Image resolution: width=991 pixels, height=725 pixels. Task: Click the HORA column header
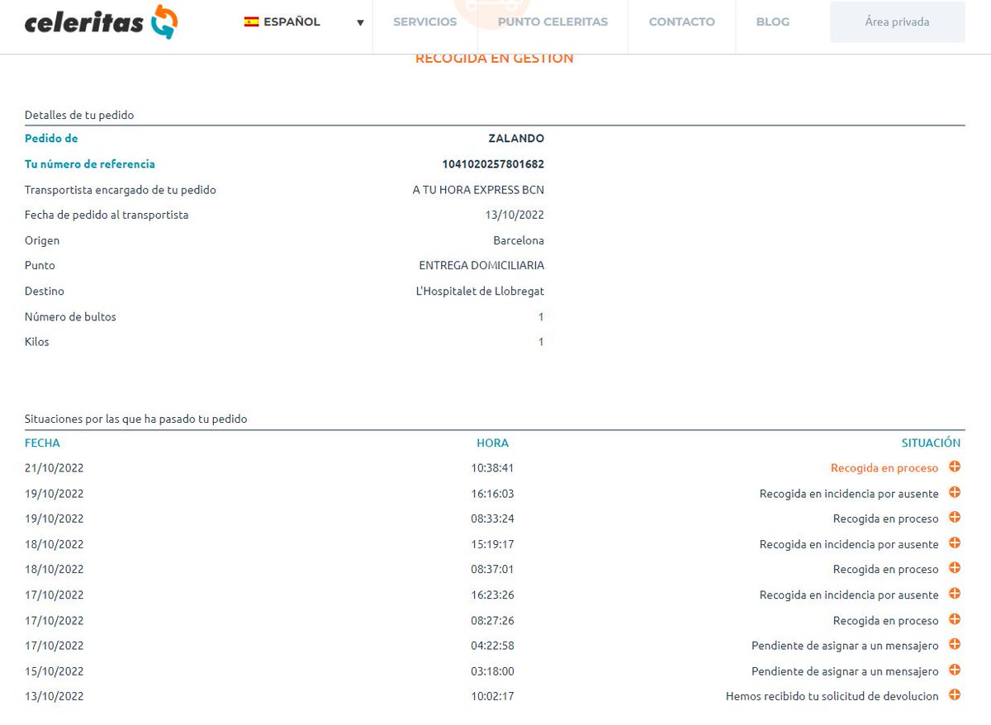click(x=493, y=443)
